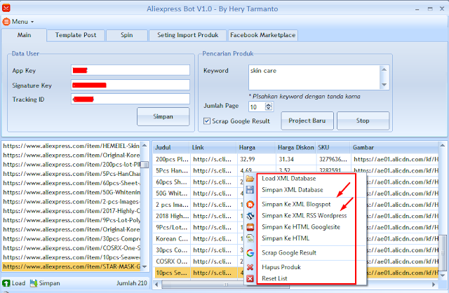The image size is (449, 293).
Task: Select the COSRX O... product row
Action: (199, 261)
